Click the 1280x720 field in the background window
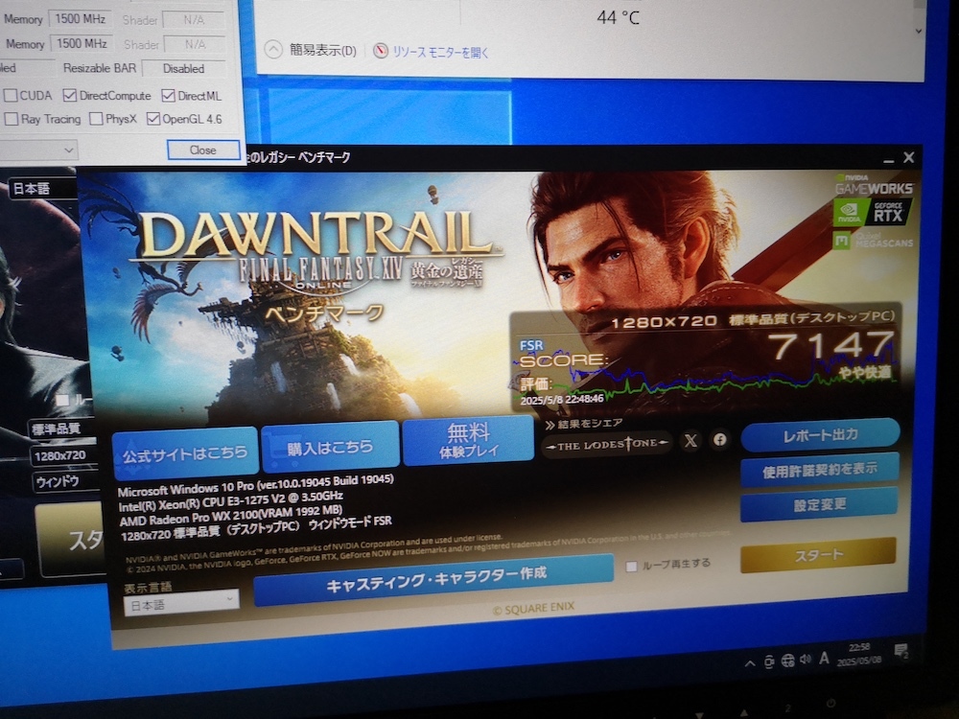 (x=63, y=455)
